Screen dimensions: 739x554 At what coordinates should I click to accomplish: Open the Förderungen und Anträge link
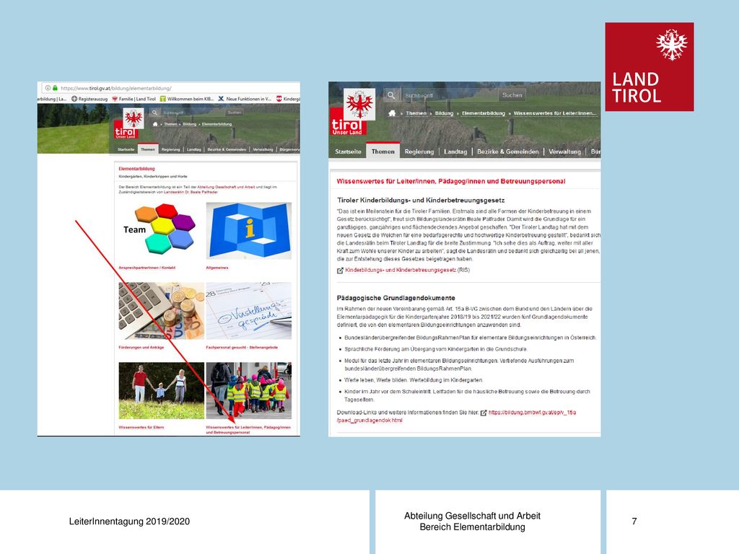(x=141, y=347)
